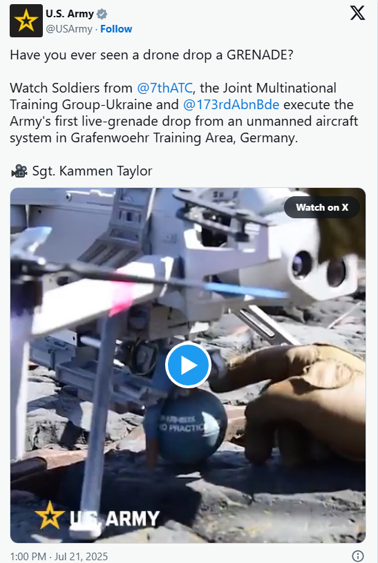
Task: Click the Sgt. Kammen Taylor credit text
Action: tap(93, 171)
